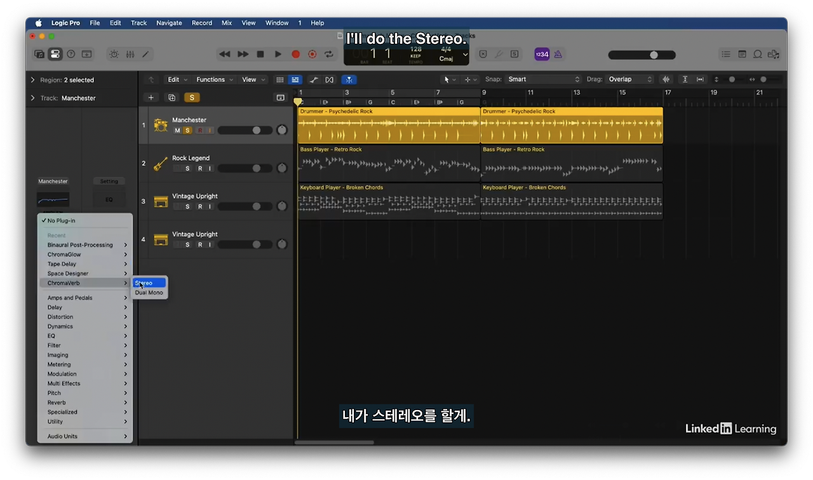Toggle Solo on the Manchester track

click(x=187, y=130)
